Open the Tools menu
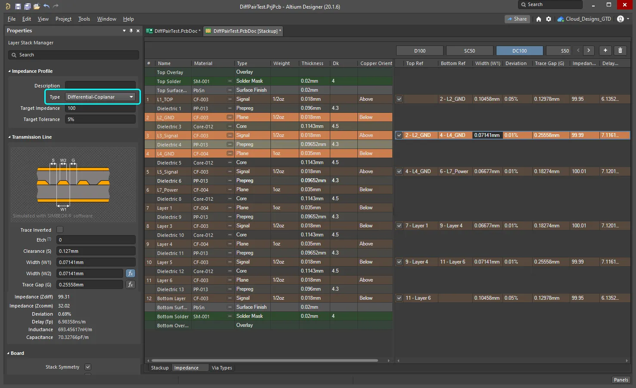This screenshot has height=388, width=636. 84,19
